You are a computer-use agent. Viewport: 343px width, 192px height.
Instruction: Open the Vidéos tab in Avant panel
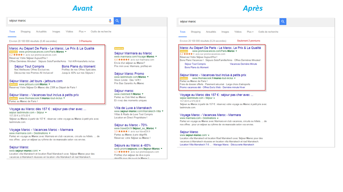tap(69, 31)
